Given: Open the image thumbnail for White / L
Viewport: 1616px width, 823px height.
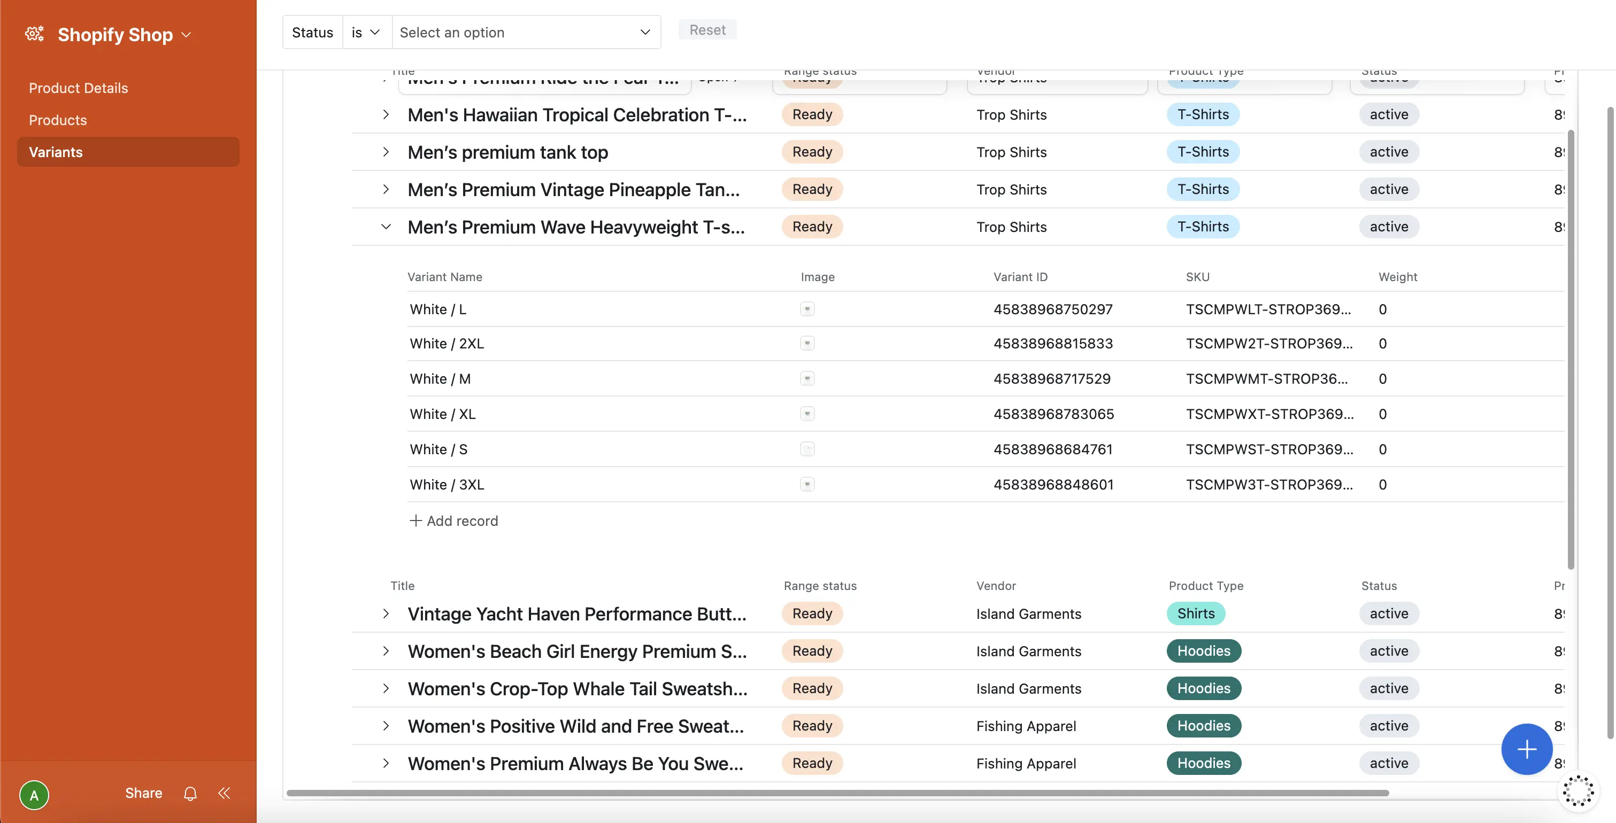Looking at the screenshot, I should pyautogui.click(x=807, y=309).
